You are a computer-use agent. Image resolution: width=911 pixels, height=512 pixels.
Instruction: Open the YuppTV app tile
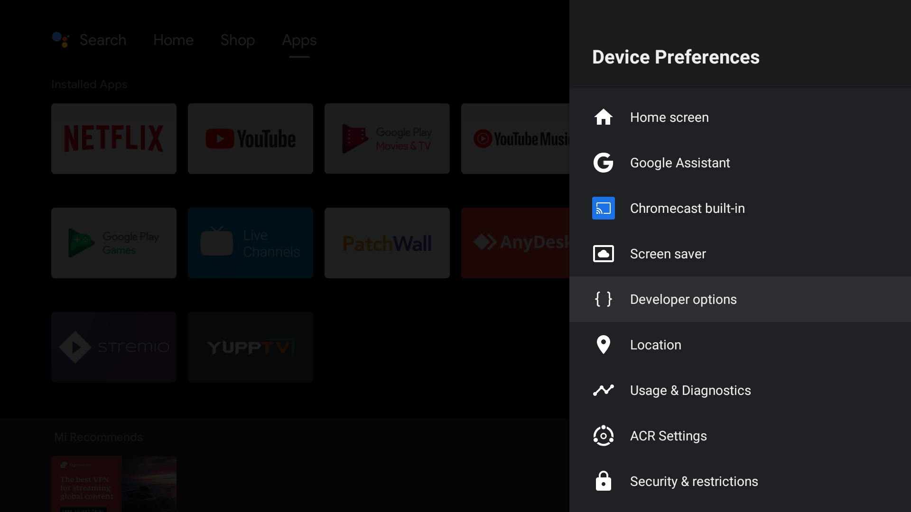(251, 347)
